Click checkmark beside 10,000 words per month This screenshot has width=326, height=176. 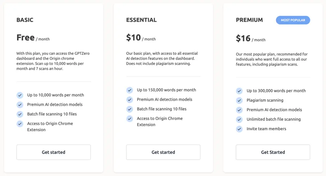click(x=20, y=95)
